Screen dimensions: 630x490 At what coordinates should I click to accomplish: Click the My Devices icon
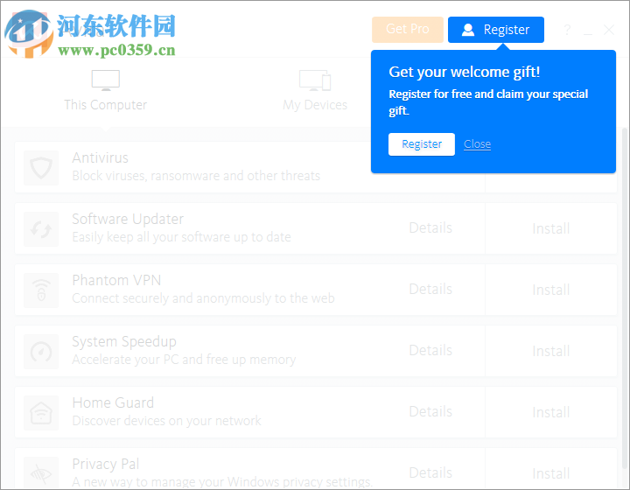[x=315, y=80]
